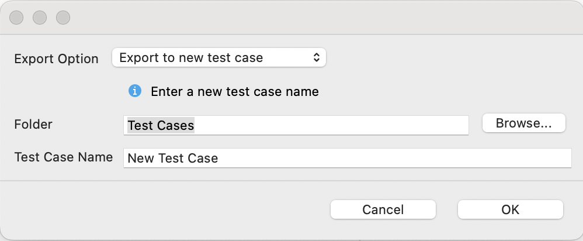Screen dimensions: 583x241
Task: Click the third window zoom button
Action: 63,18
